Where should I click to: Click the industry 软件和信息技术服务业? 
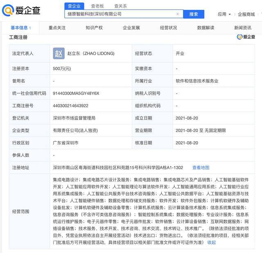[197, 81]
